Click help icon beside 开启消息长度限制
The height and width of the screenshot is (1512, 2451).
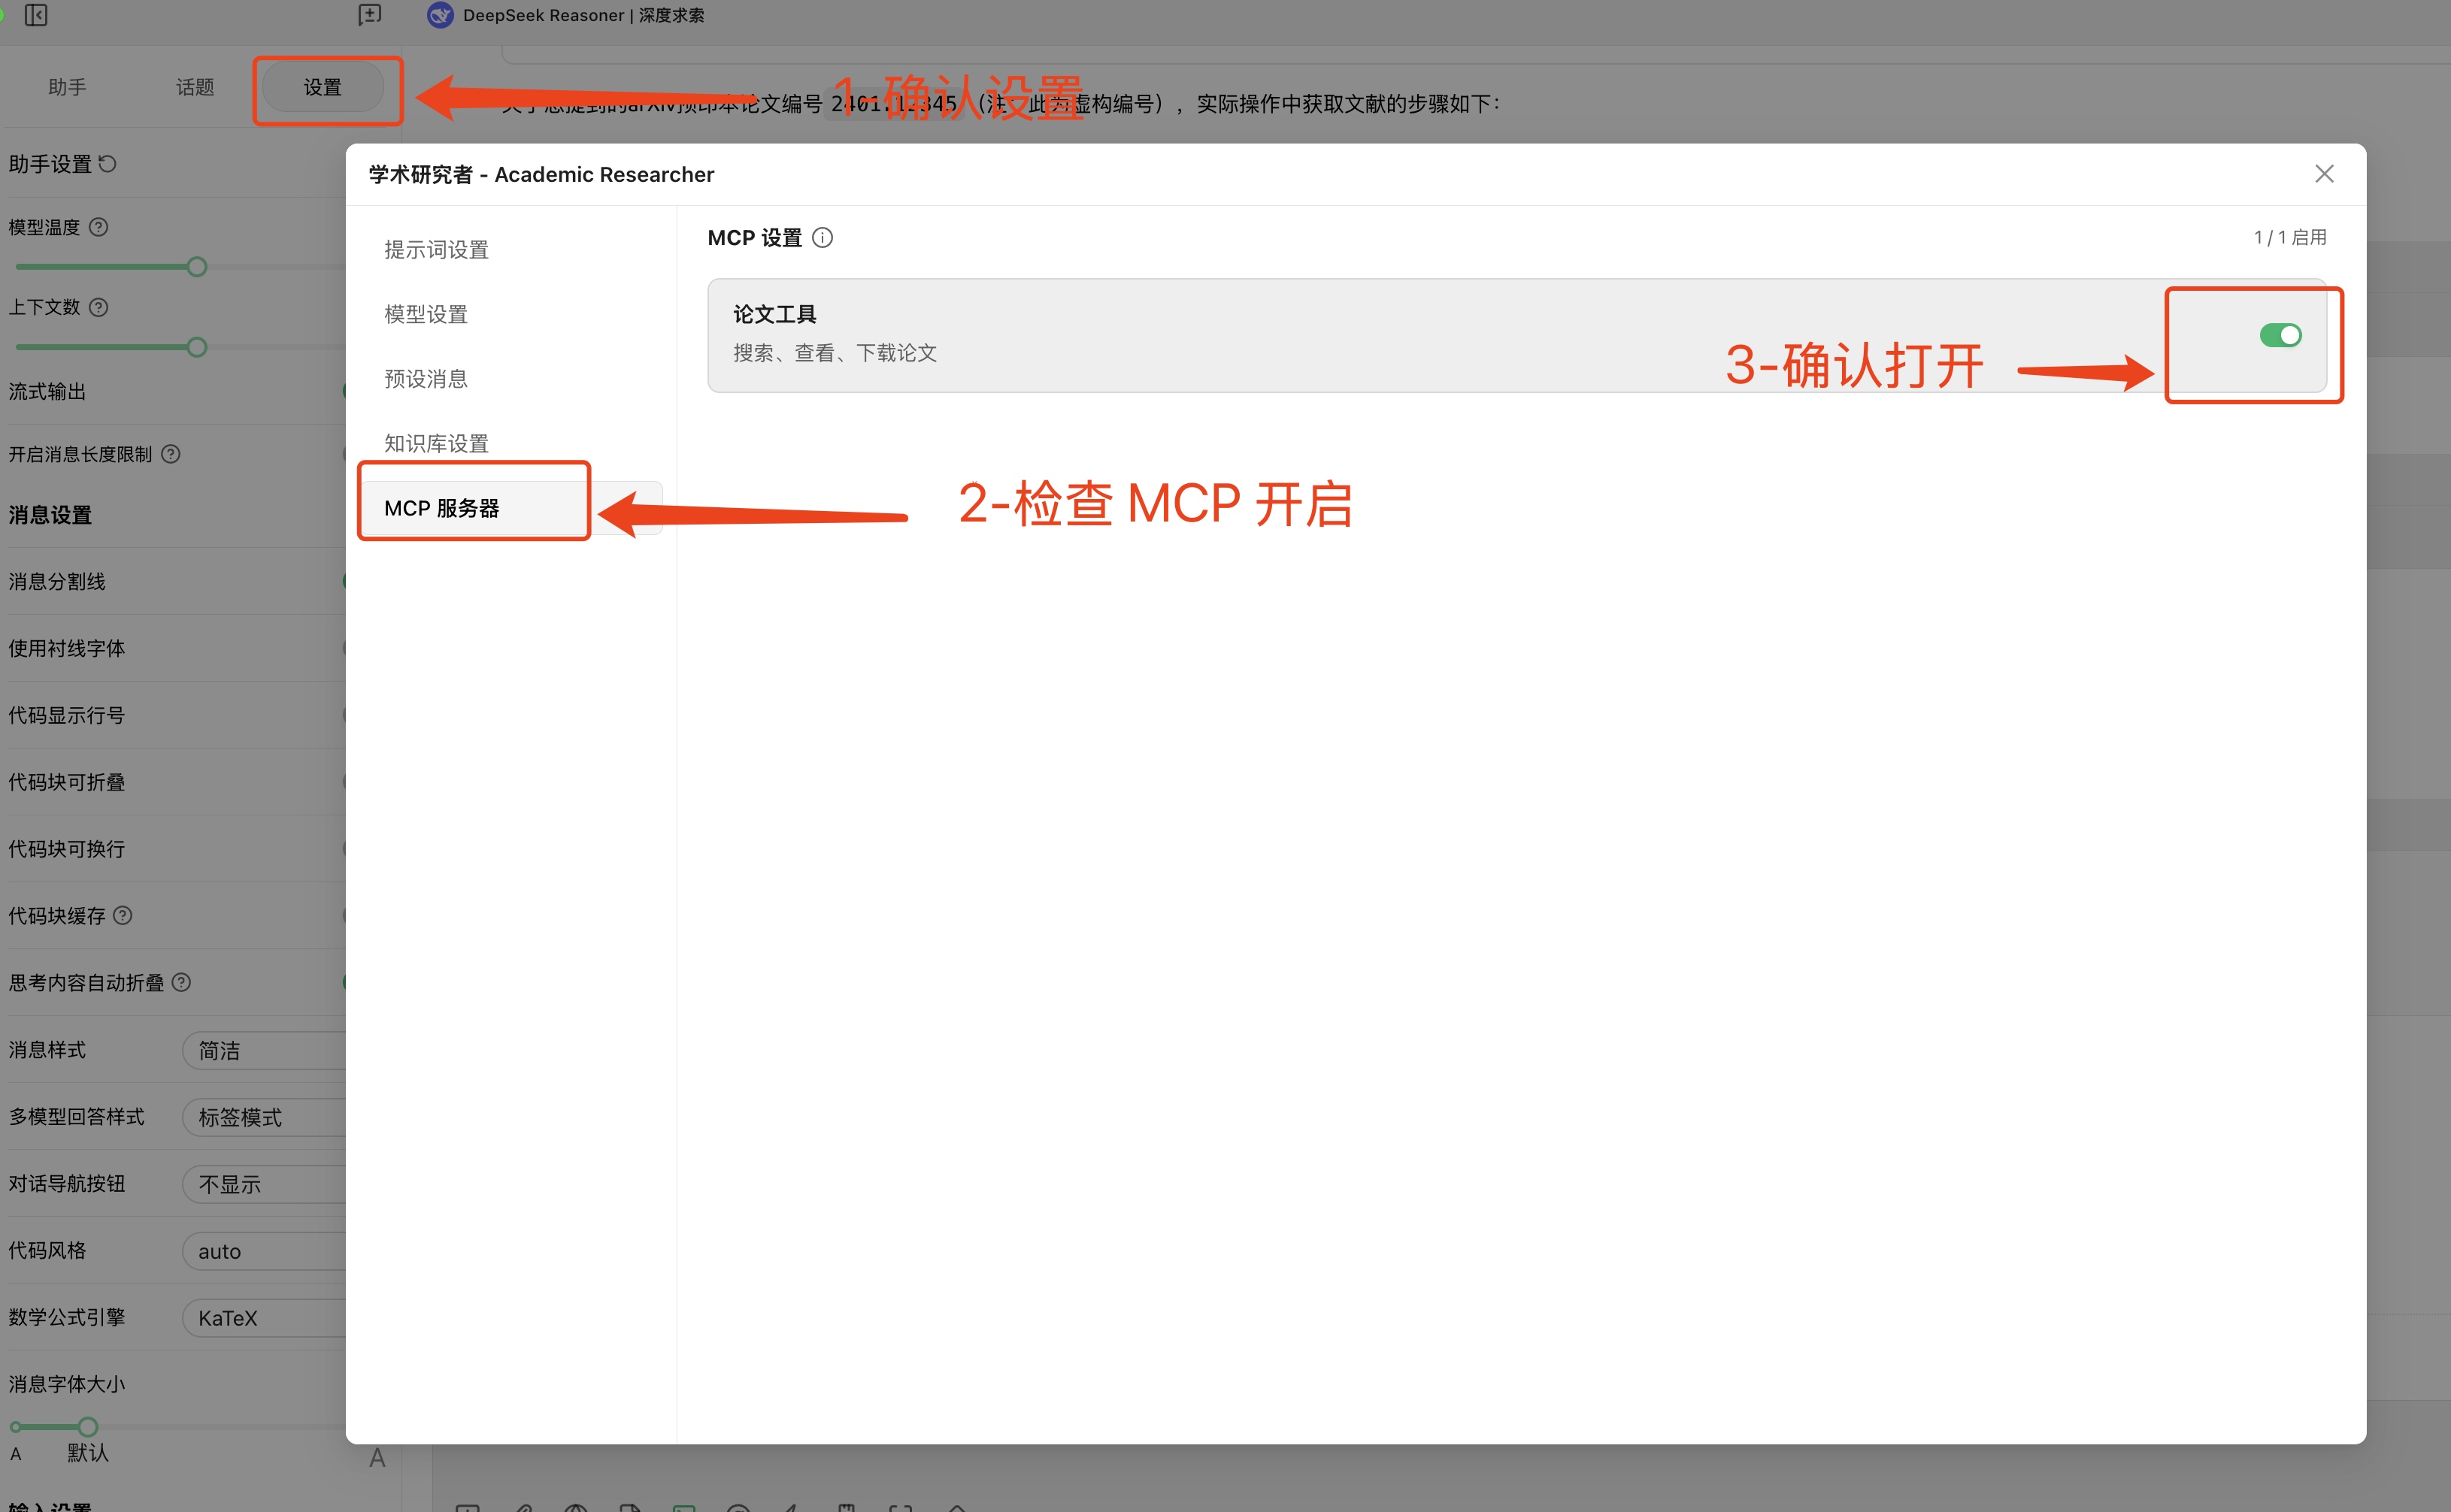click(x=171, y=454)
